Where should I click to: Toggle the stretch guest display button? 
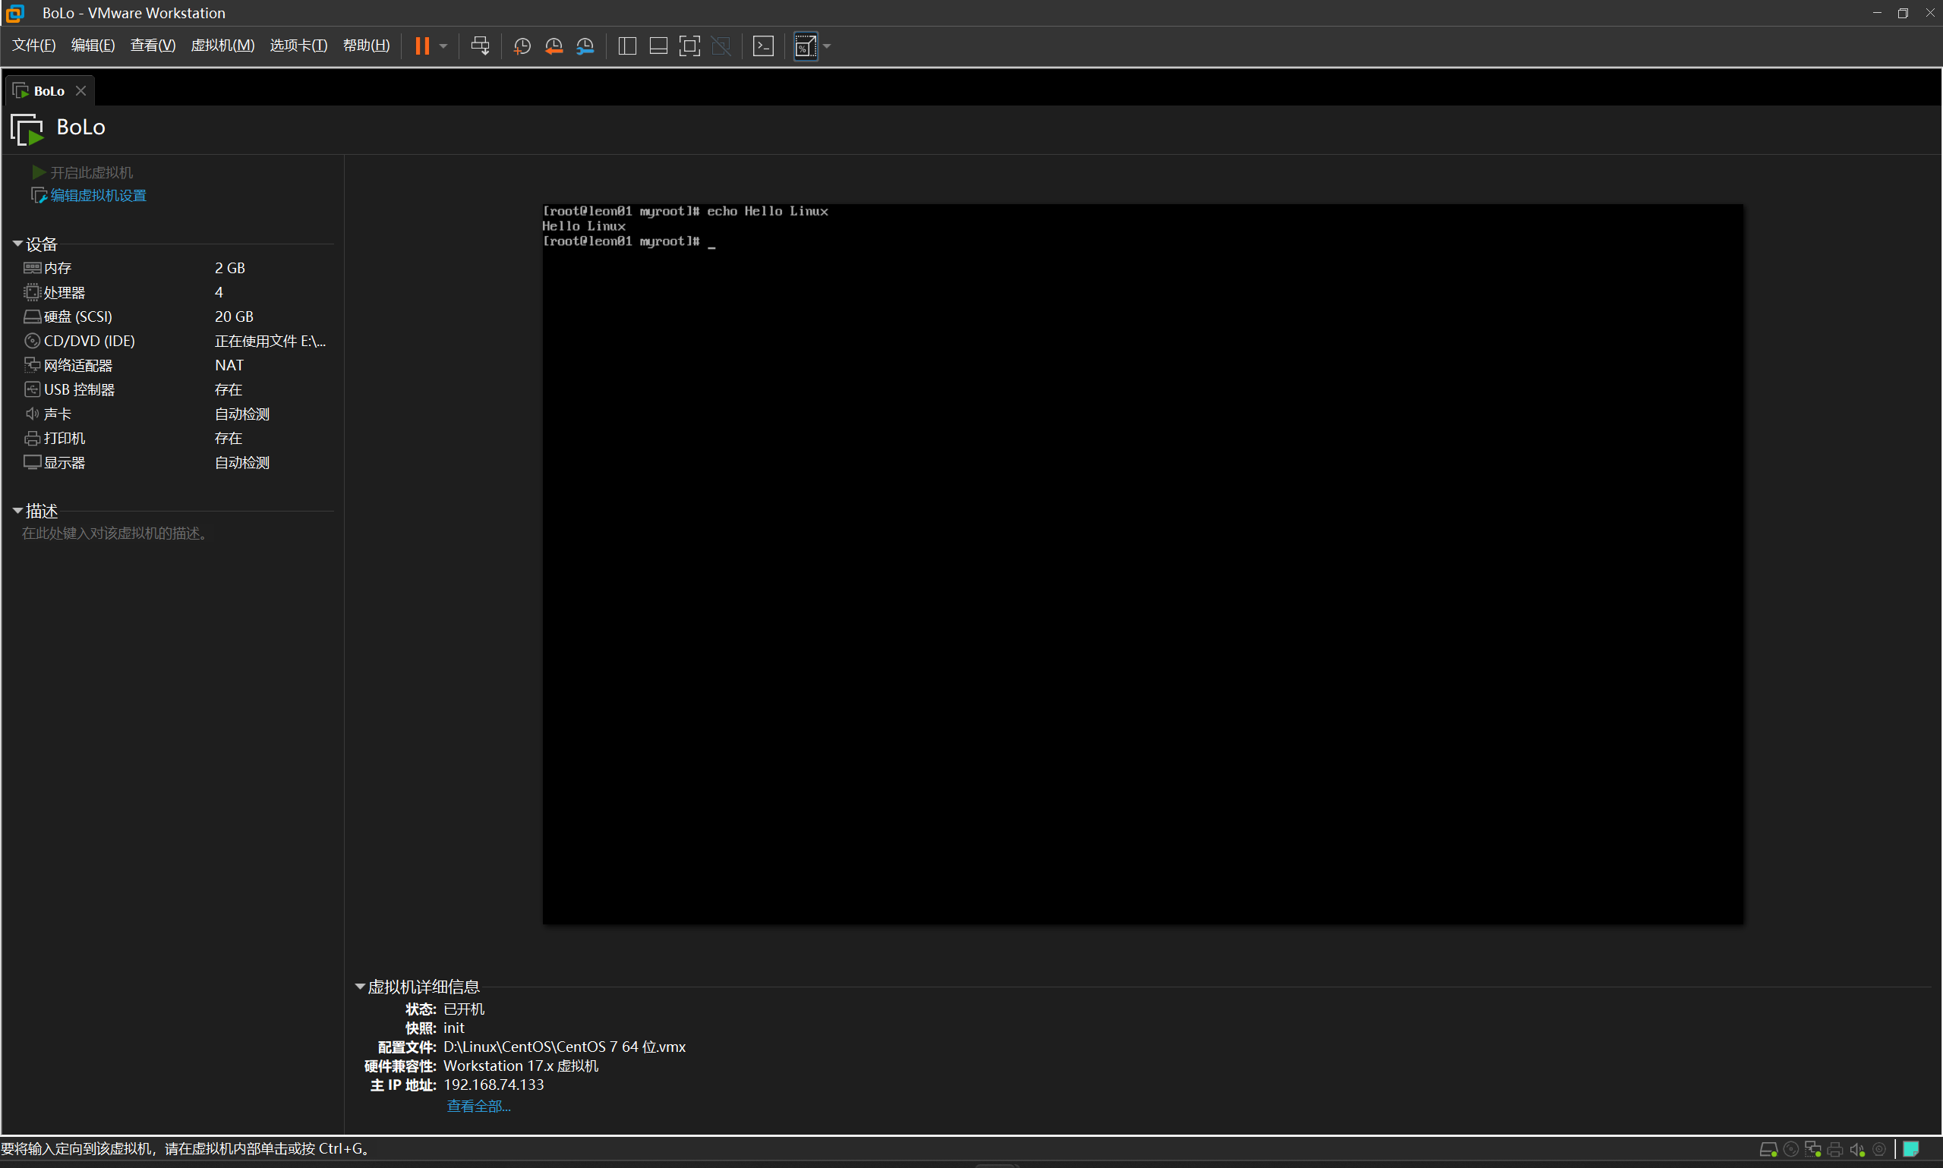pyautogui.click(x=805, y=46)
